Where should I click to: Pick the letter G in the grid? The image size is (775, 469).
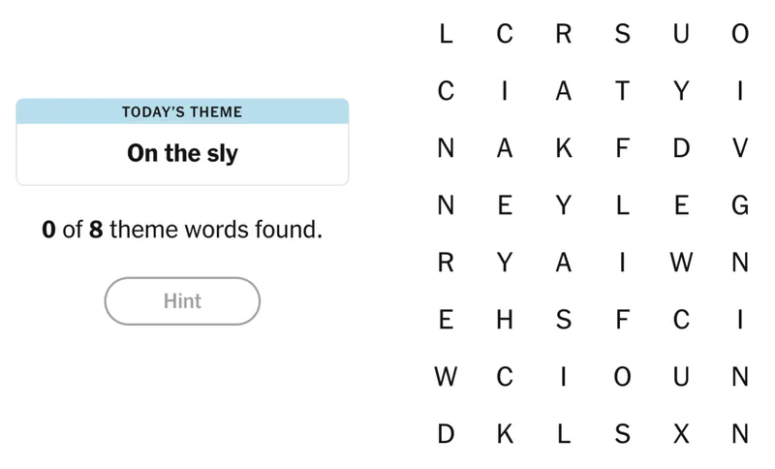740,205
